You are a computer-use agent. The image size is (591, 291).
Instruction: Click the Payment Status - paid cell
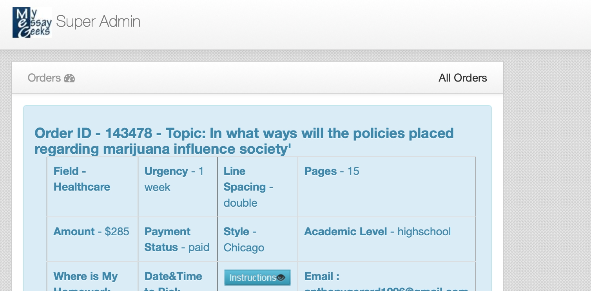pyautogui.click(x=177, y=240)
